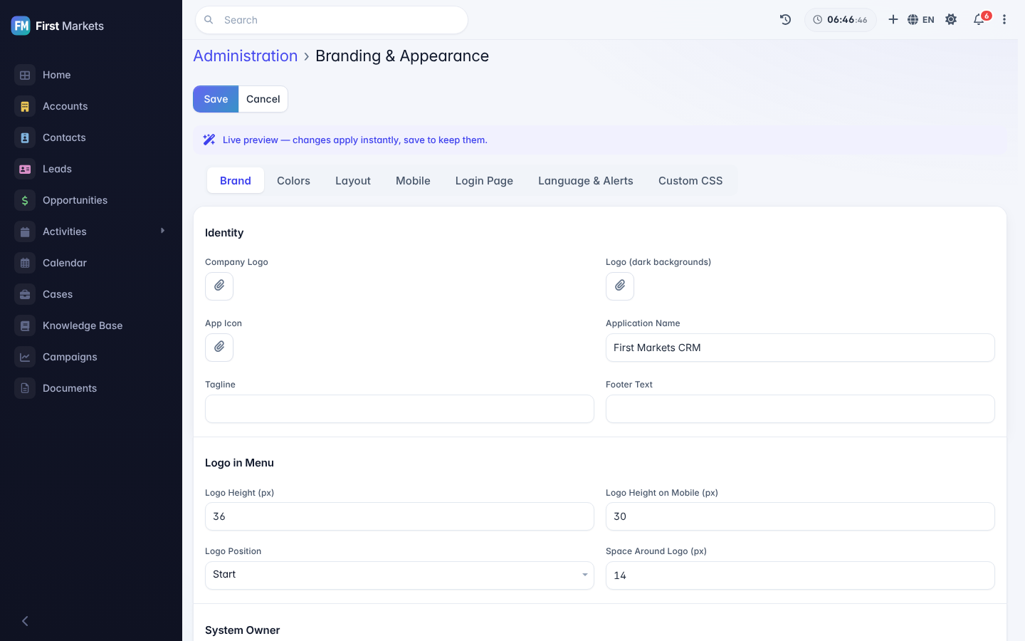Open the notifications bell
Image resolution: width=1025 pixels, height=641 pixels.
coord(979,20)
